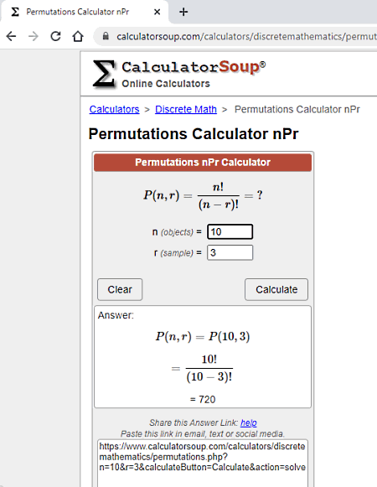Open a new tab with plus icon
Screen dimensions: 377x487
pos(183,12)
